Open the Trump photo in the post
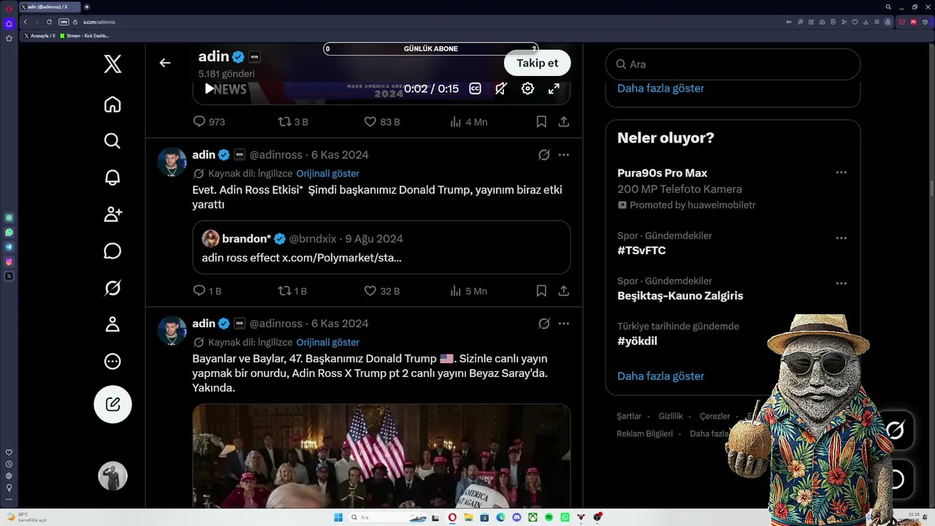The height and width of the screenshot is (526, 935). [x=381, y=457]
